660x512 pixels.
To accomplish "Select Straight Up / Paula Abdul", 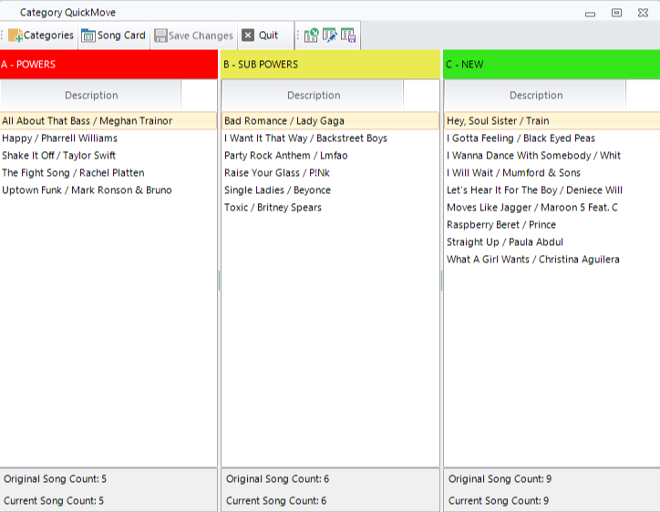I will tap(504, 242).
